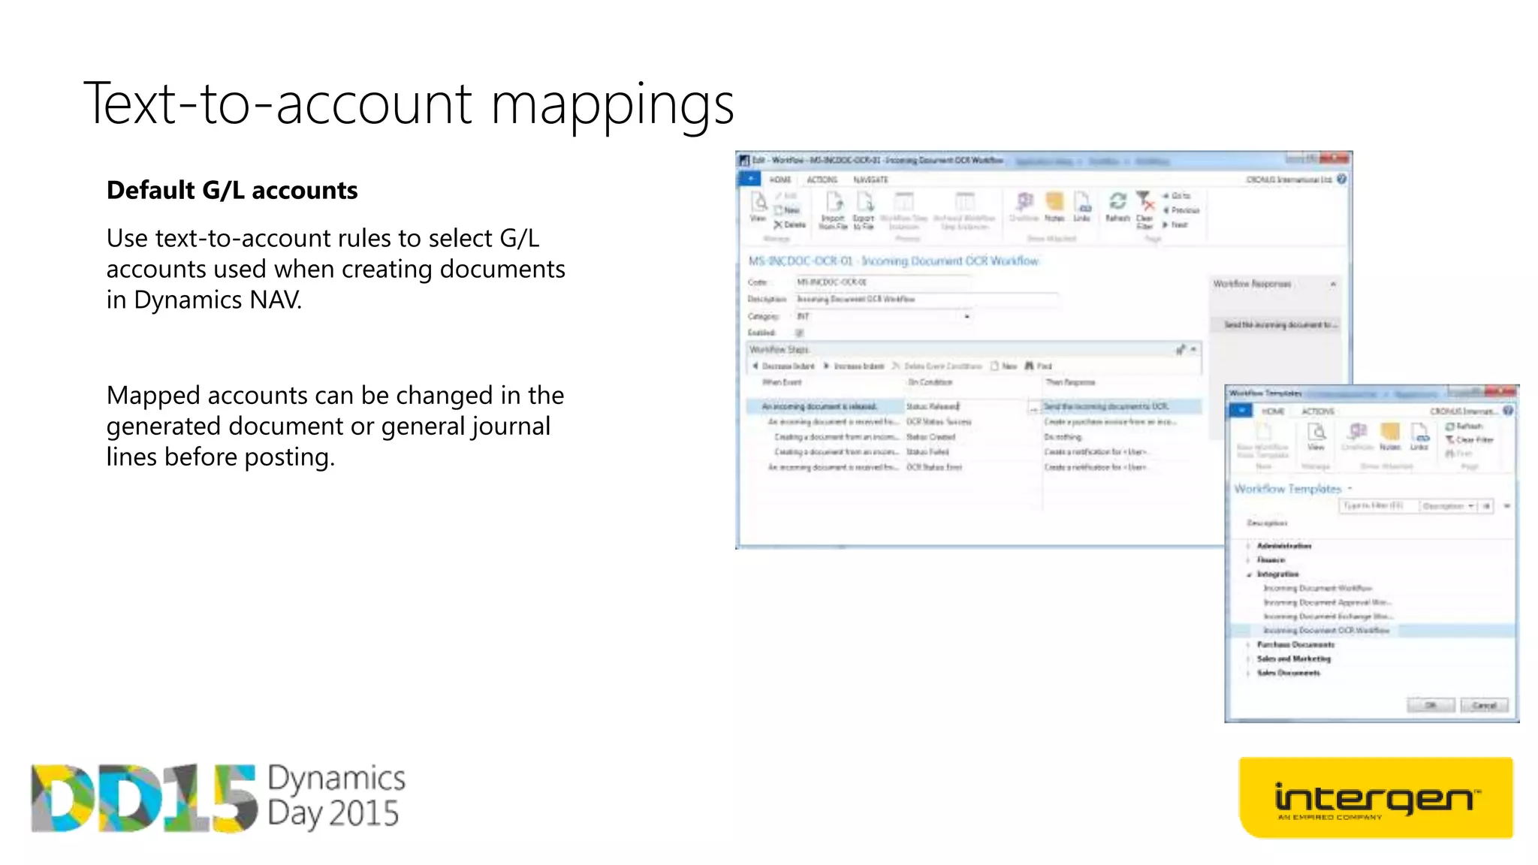
Task: Expand the Finance tree node
Action: (x=1249, y=560)
